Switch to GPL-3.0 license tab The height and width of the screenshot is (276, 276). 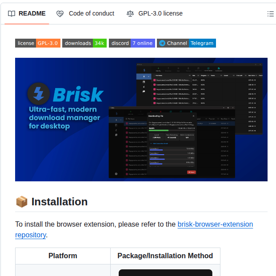tap(155, 13)
